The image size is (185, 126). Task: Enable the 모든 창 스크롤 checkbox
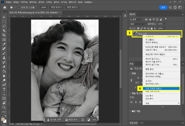coord(19,7)
